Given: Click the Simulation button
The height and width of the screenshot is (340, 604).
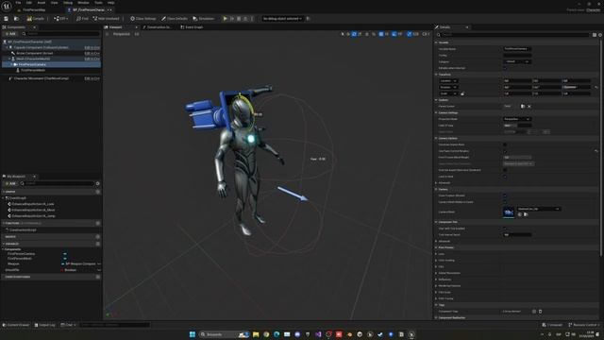Looking at the screenshot, I should 204,19.
